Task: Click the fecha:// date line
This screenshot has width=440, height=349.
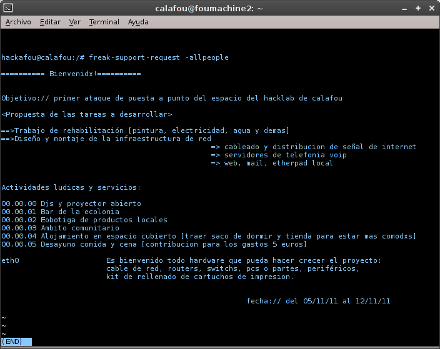Action: (318, 301)
